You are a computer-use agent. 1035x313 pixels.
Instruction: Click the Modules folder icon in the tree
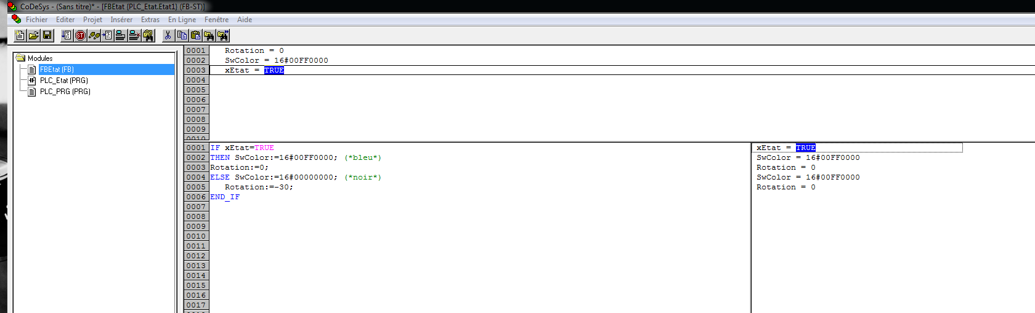point(20,58)
